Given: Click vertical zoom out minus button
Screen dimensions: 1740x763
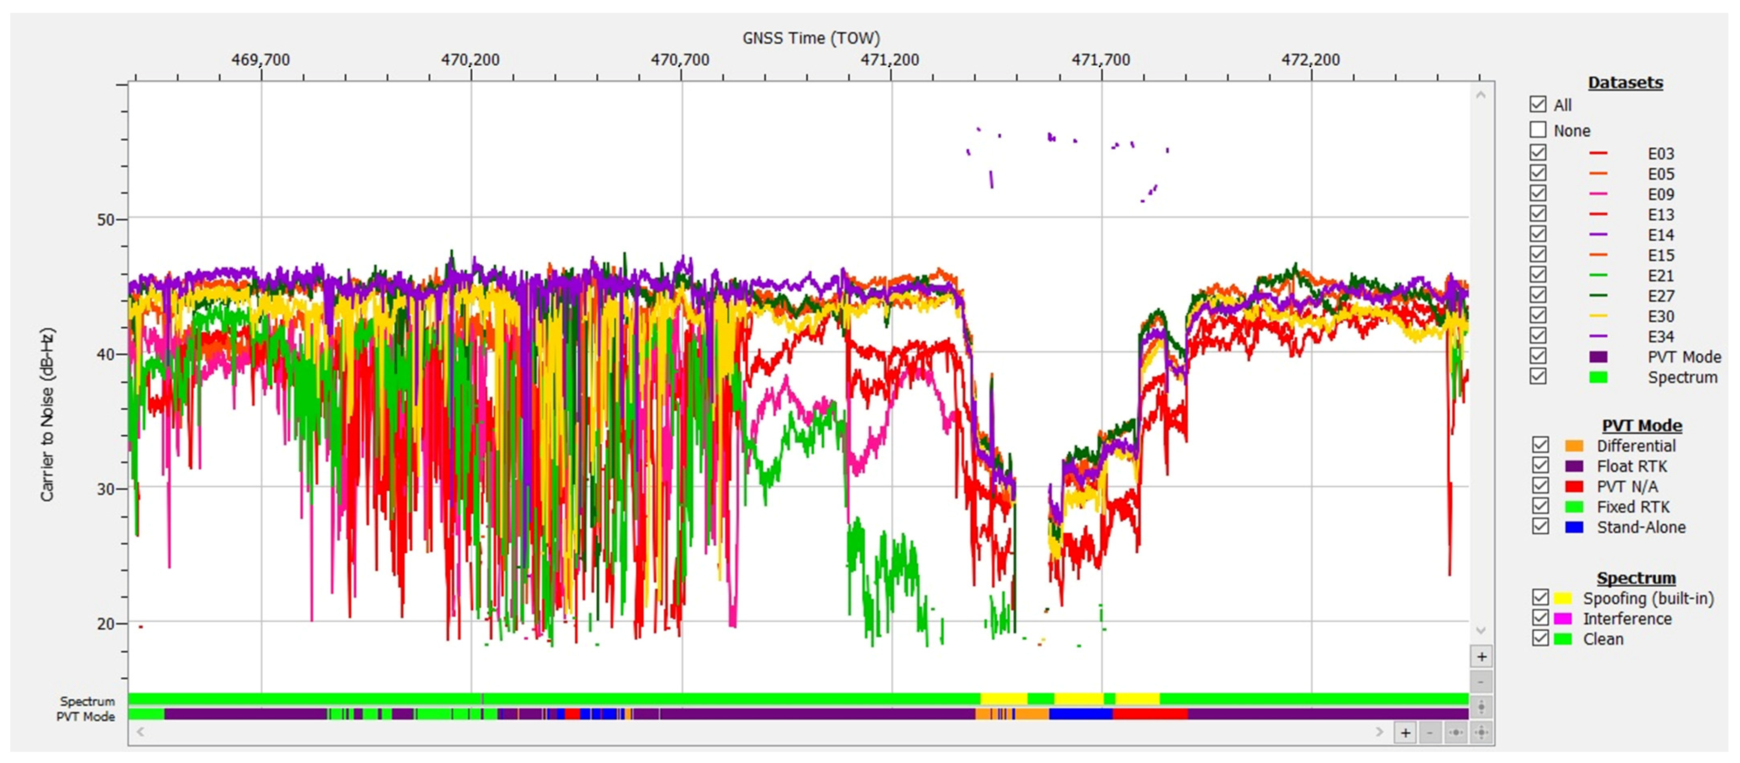Looking at the screenshot, I should pos(1481,682).
